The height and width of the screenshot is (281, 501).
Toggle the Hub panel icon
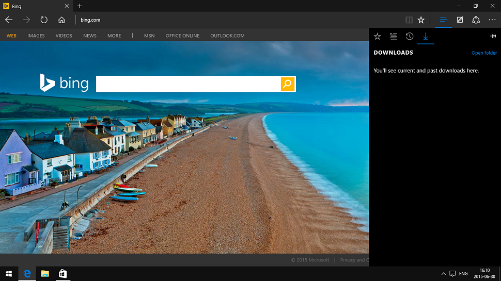(443, 20)
